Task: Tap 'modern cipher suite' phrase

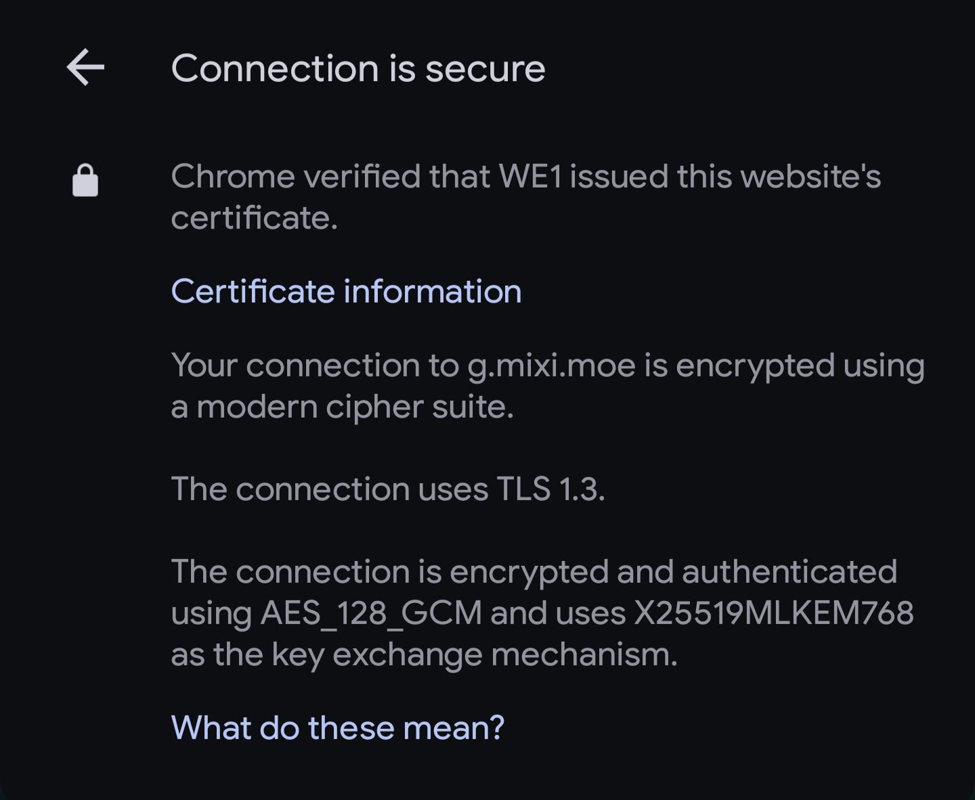Action: click(x=355, y=407)
